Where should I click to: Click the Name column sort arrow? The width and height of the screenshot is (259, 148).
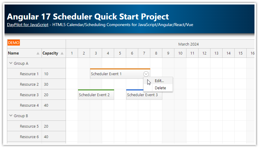coord(38,53)
